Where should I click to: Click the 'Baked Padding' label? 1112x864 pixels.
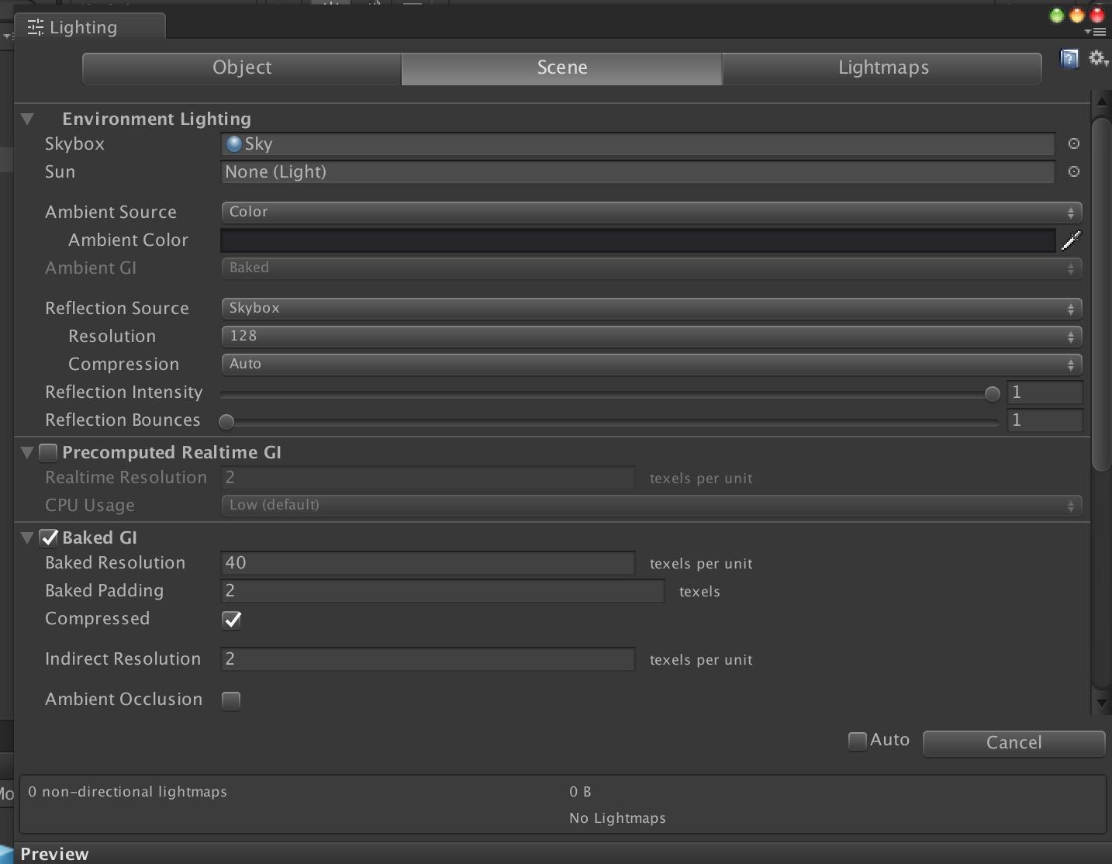(x=105, y=591)
